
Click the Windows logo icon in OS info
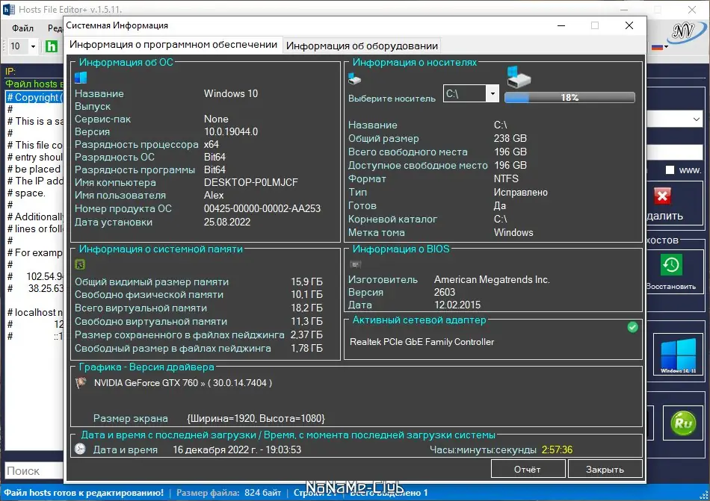[x=81, y=78]
